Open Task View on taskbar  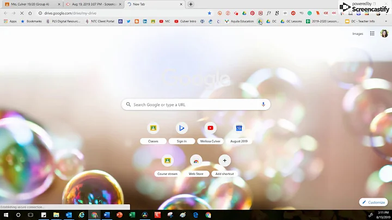[x=30, y=215]
